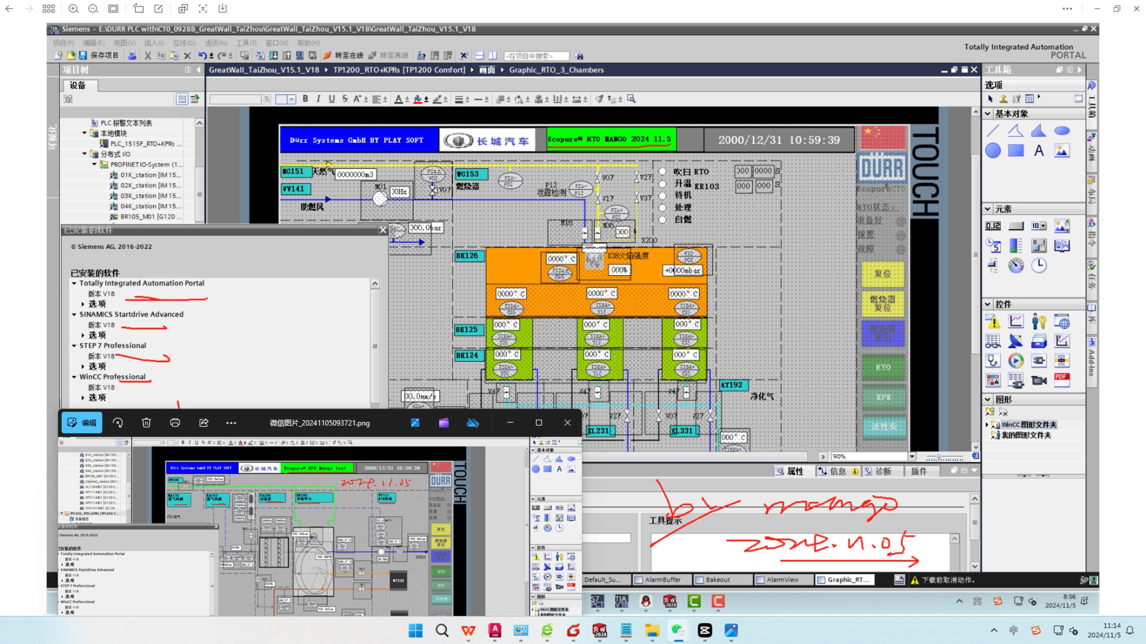Collapse the 基本对象 toolbox section

988,114
